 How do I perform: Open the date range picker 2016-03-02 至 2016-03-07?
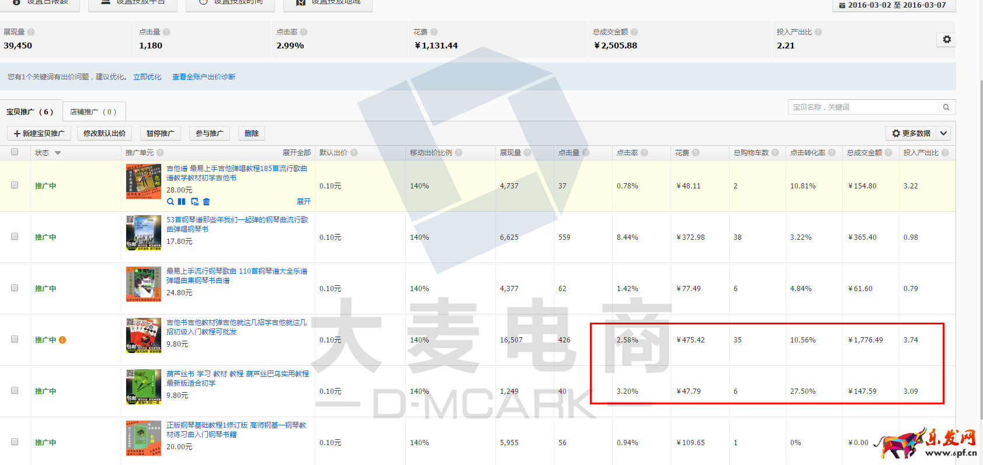[892, 5]
